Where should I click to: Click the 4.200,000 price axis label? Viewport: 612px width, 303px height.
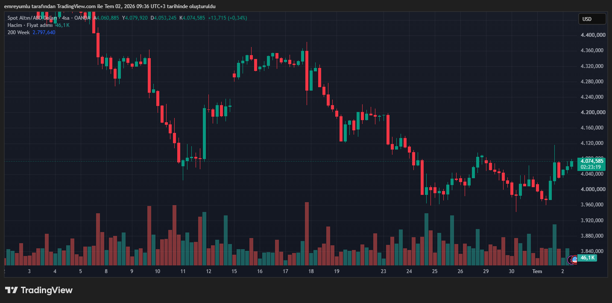593,112
